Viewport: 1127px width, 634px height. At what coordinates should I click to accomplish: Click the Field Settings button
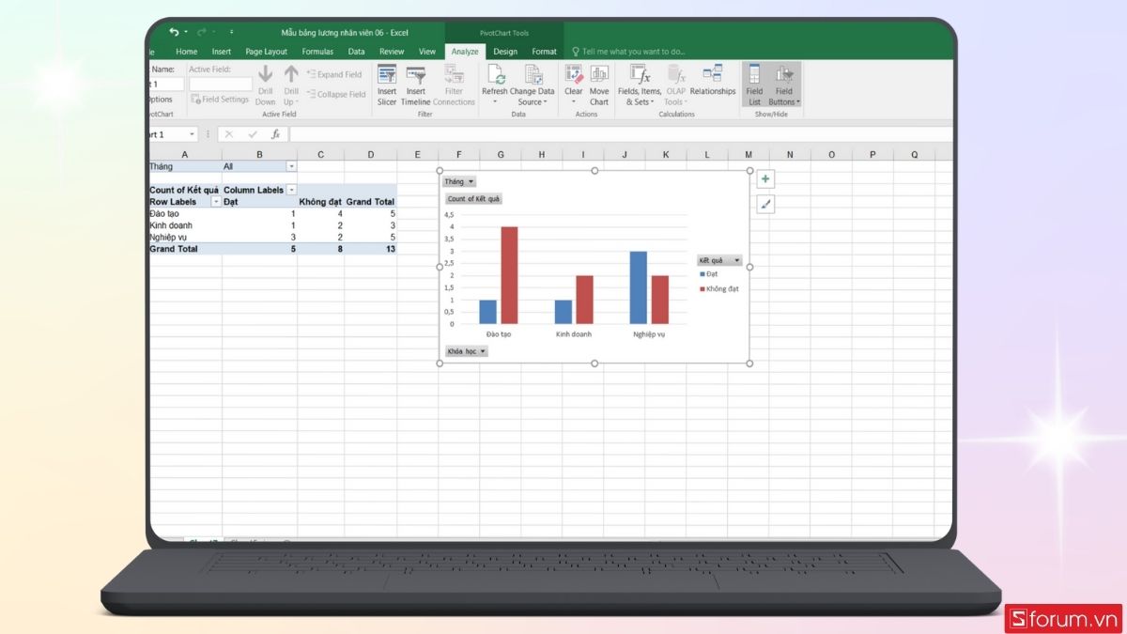tap(220, 99)
